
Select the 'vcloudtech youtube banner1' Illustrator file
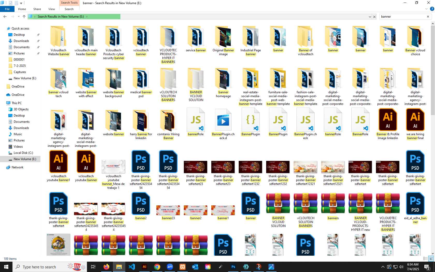pos(59,166)
